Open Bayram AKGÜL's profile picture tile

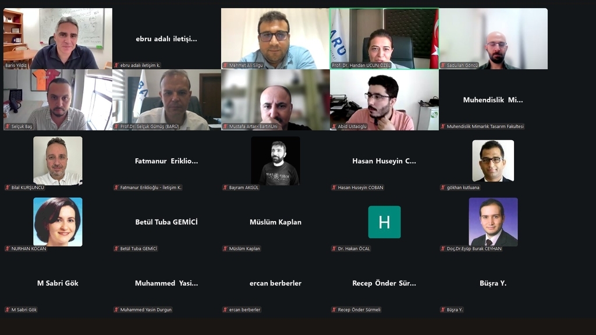coord(275,161)
